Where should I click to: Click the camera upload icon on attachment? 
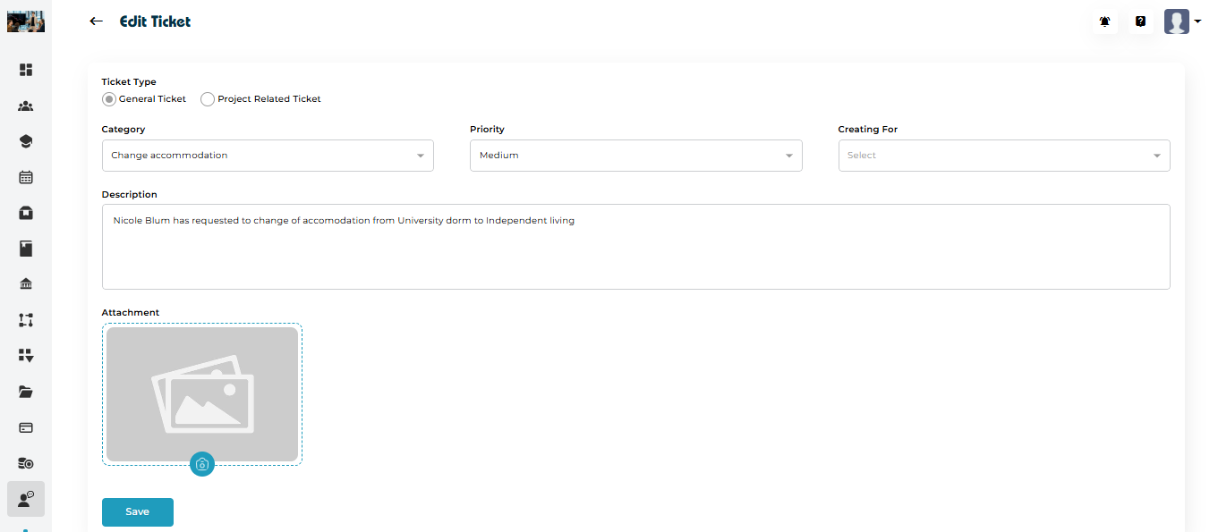click(202, 464)
